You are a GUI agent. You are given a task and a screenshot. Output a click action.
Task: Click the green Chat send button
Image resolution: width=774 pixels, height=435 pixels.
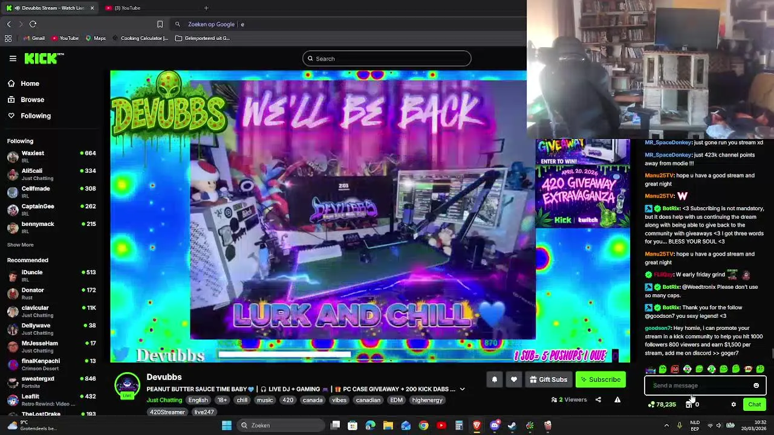tap(754, 405)
